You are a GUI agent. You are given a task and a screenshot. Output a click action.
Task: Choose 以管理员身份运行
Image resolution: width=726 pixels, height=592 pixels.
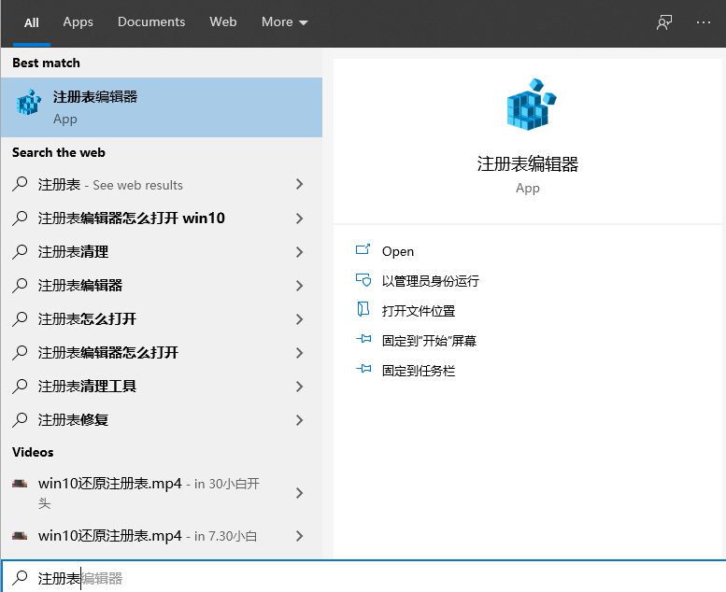tap(430, 281)
